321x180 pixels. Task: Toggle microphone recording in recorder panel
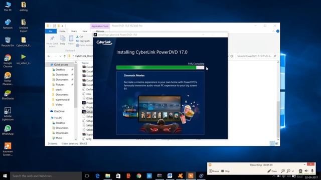(x=312, y=171)
